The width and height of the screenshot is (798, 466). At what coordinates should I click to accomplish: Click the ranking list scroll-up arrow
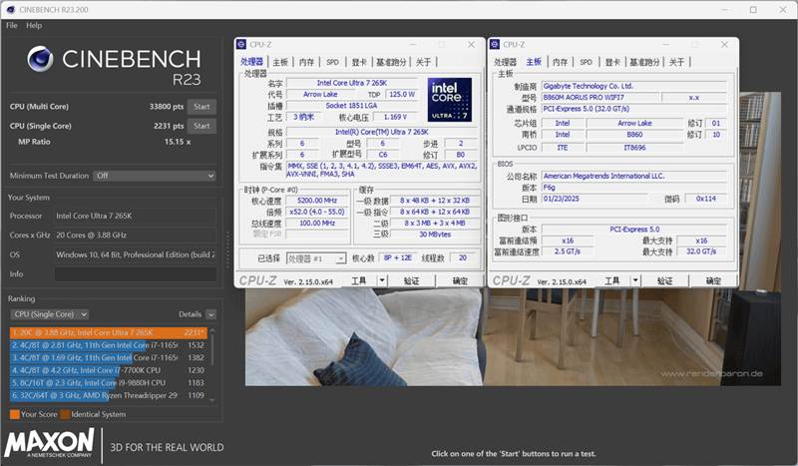point(212,331)
